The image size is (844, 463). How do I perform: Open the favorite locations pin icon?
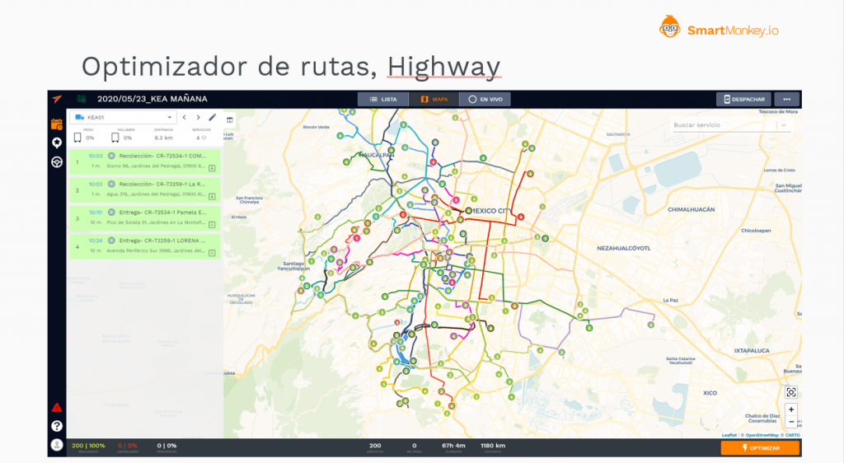click(57, 143)
